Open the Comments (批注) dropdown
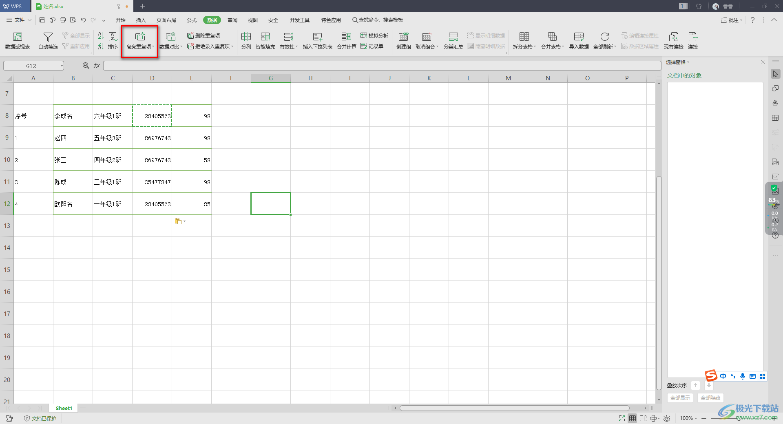 [732, 20]
